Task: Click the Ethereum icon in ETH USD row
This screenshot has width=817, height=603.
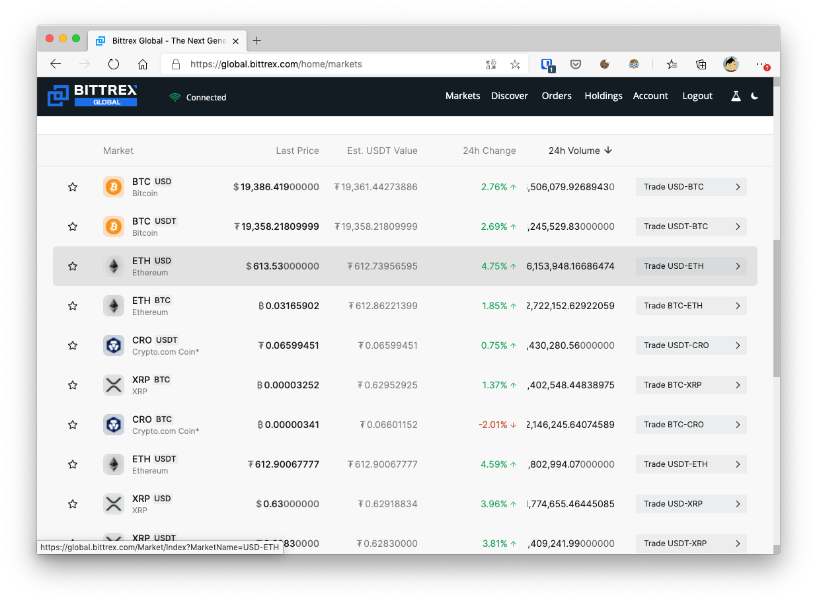Action: click(114, 266)
